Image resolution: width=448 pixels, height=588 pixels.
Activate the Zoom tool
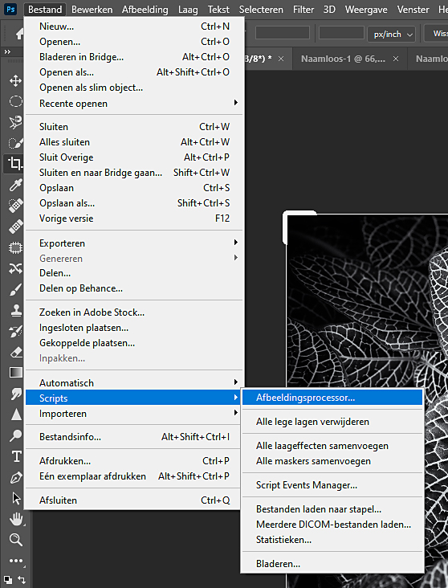pyautogui.click(x=15, y=540)
